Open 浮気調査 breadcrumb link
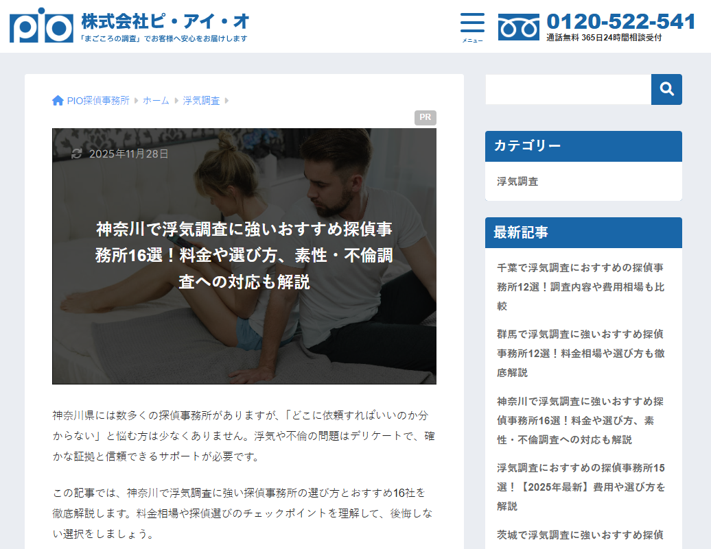Viewport: 711px width, 549px height. point(201,101)
